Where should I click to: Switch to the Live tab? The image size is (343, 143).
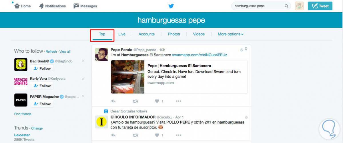tap(122, 34)
